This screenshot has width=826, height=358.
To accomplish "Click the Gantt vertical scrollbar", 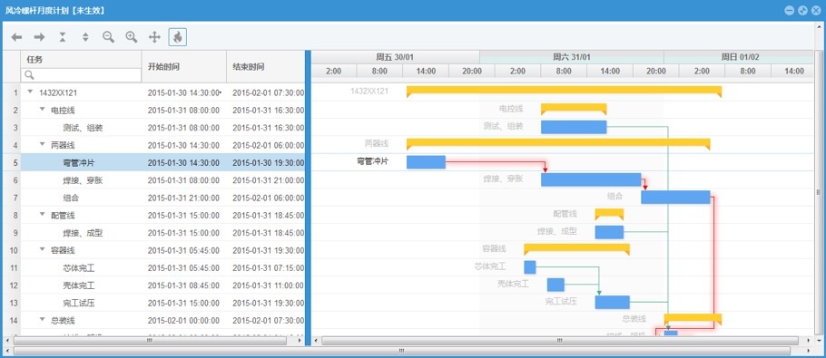I will click(819, 192).
